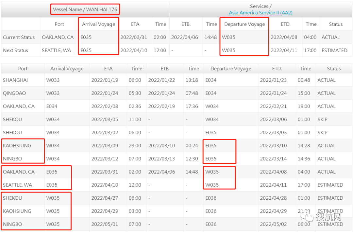Click Departure Voyage header in the top summary table
Screen dimensions: 353x232
[x=244, y=24]
